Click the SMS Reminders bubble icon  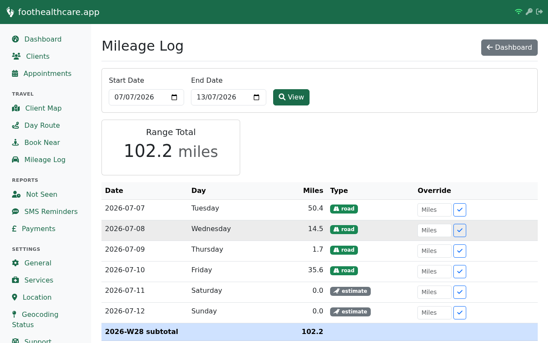tap(15, 211)
